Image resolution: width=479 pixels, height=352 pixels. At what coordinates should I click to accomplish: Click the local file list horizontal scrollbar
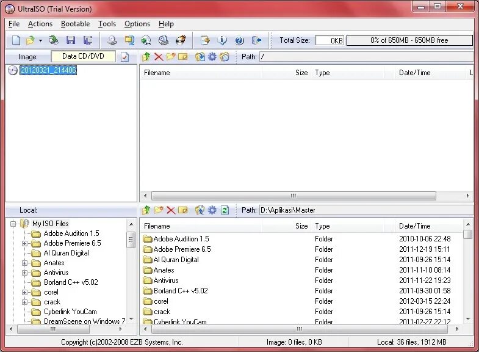tap(300, 329)
